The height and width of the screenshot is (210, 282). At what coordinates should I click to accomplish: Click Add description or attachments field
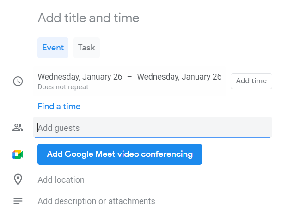pos(96,201)
